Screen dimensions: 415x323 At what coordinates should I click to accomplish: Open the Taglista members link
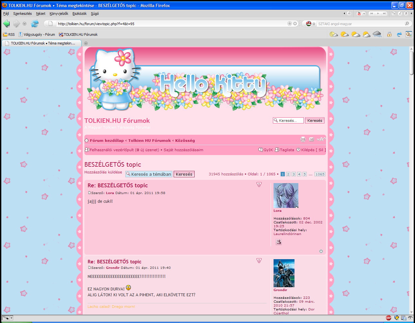[x=285, y=150]
